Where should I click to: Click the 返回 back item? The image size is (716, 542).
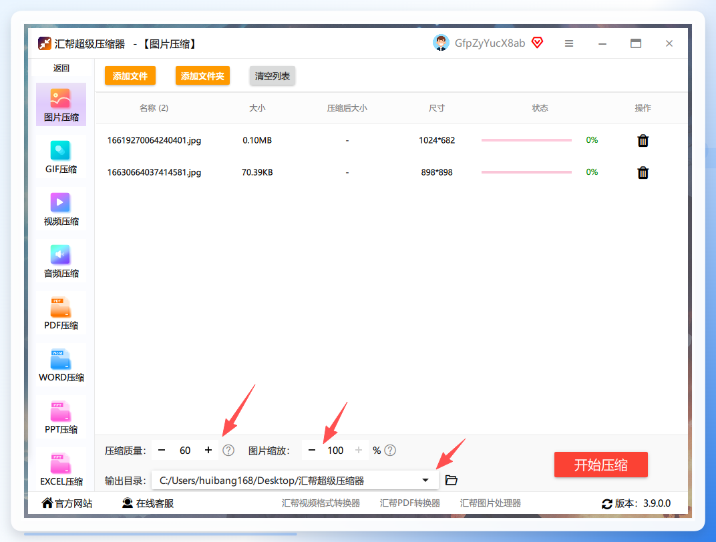[x=61, y=68]
